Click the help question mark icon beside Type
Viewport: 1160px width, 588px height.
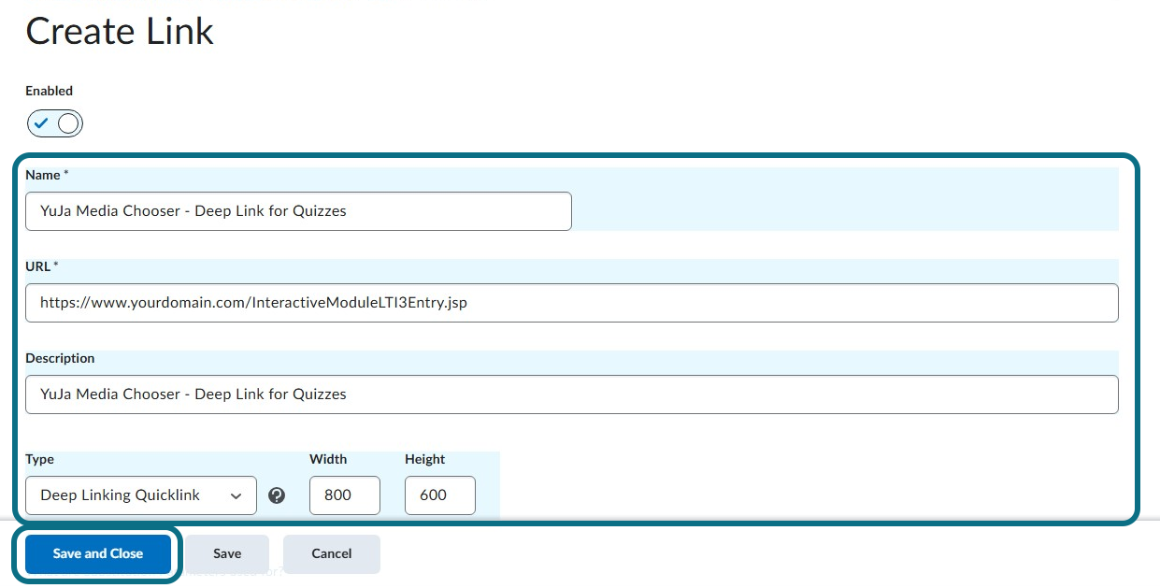(277, 495)
